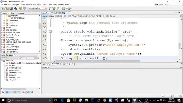This screenshot has width=183, height=103.
Task: Click the Debug Project toolbar icon
Action: click(x=63, y=8)
